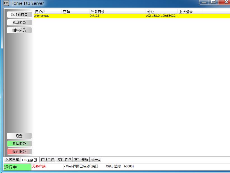230x173 pixels.
Task: Click the 删除成员 button to remove a member
Action: coord(19,30)
